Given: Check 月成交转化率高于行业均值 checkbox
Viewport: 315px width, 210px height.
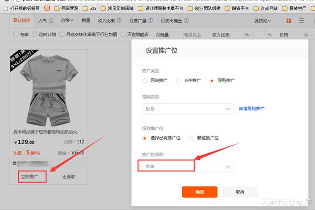Looking at the screenshot, I should [x=62, y=34].
